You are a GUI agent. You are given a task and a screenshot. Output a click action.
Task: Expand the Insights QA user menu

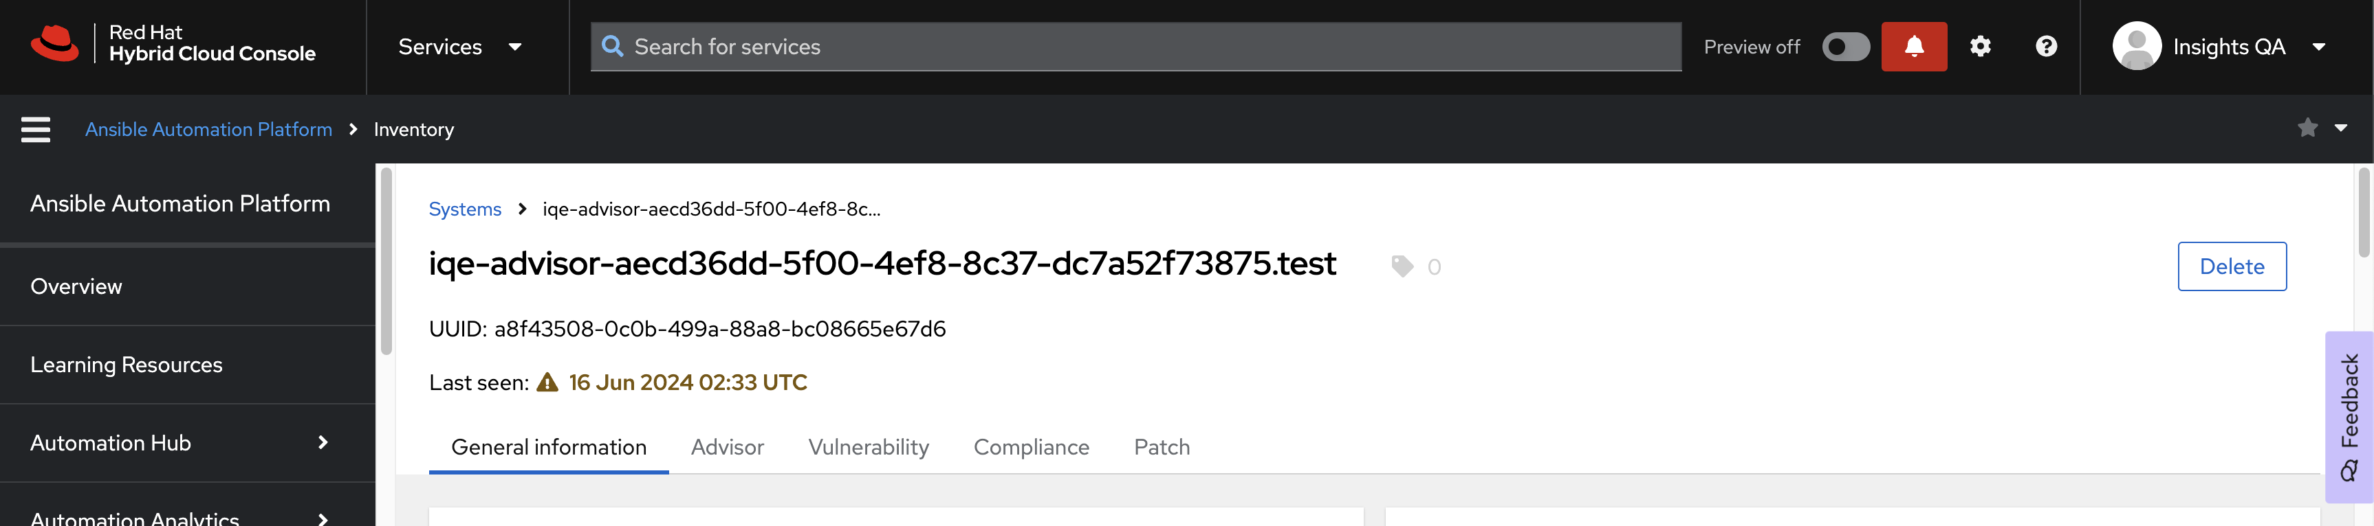(x=2319, y=47)
